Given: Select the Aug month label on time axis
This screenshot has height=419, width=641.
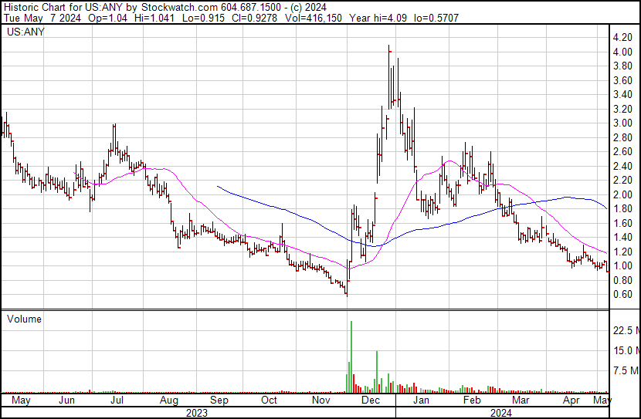Looking at the screenshot, I should 169,401.
